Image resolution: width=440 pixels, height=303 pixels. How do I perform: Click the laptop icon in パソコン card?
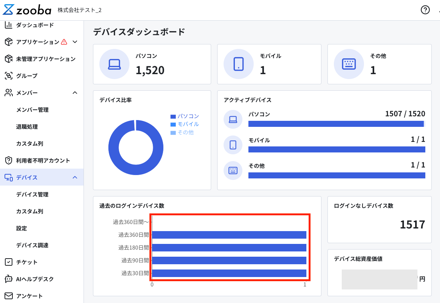tap(114, 64)
